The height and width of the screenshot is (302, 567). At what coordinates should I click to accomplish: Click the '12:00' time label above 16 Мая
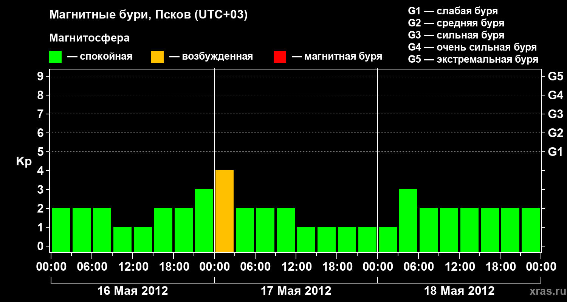(x=133, y=267)
